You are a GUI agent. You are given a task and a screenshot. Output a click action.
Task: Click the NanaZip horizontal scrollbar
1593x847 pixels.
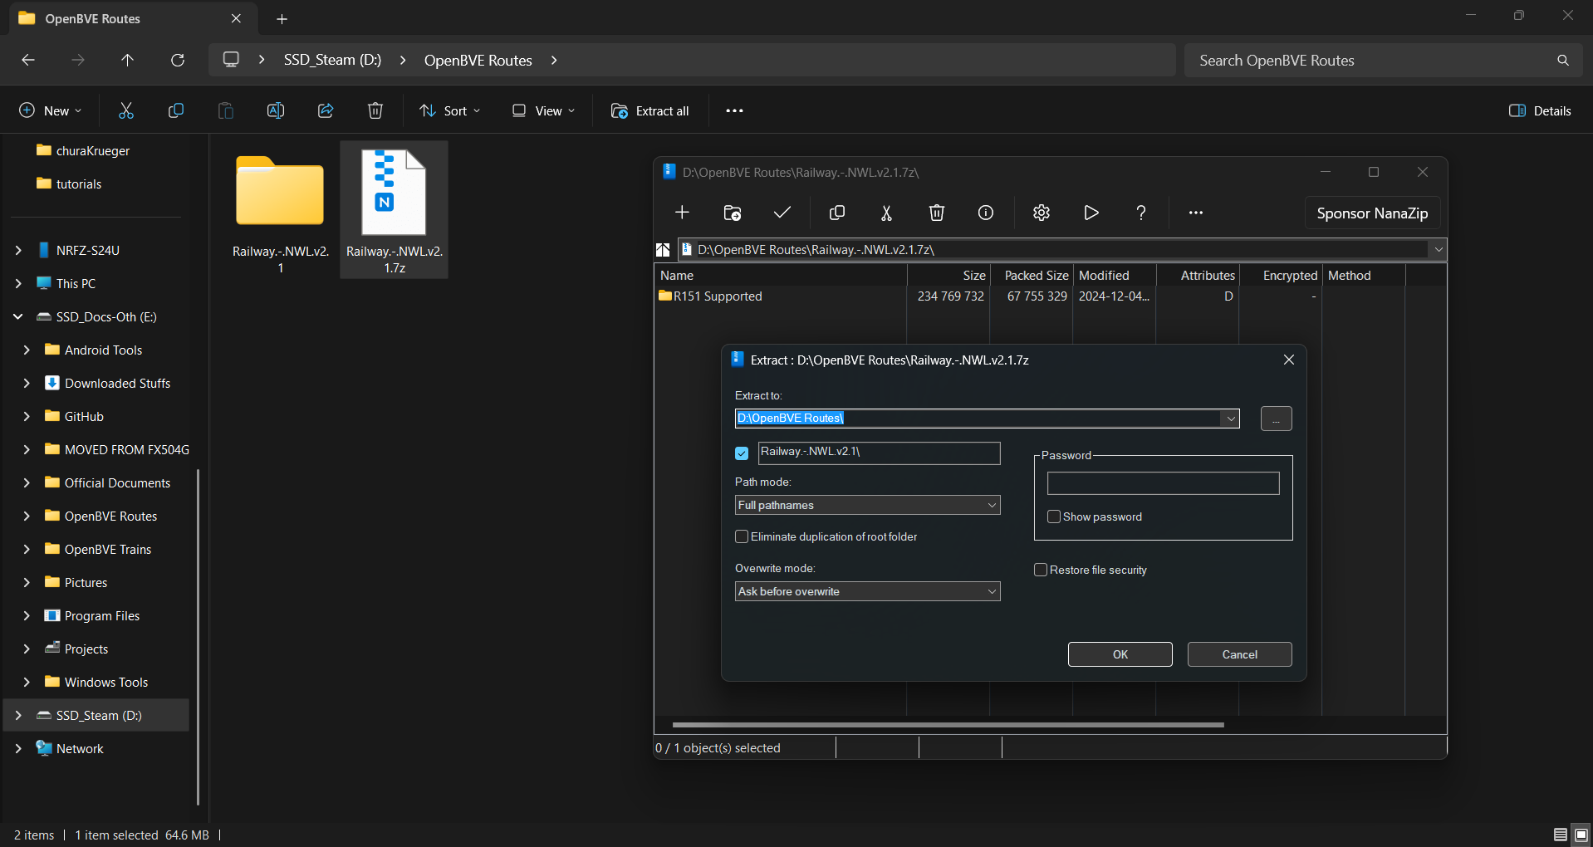coord(947,725)
